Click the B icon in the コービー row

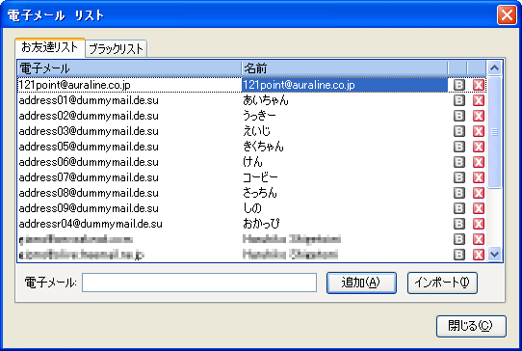pos(459,177)
